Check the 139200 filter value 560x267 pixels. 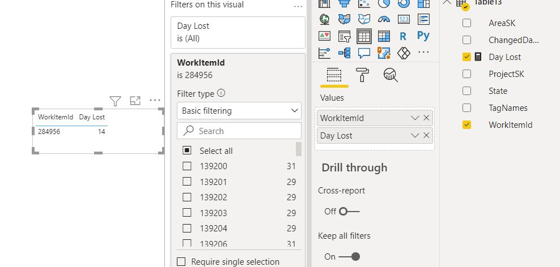187,166
